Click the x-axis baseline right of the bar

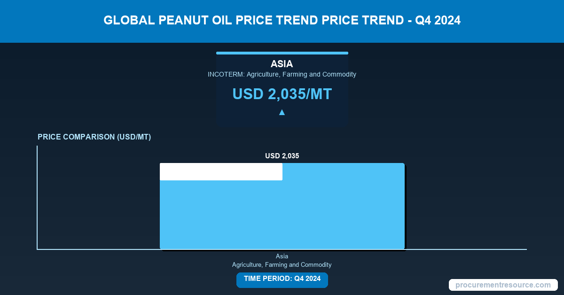click(x=465, y=249)
